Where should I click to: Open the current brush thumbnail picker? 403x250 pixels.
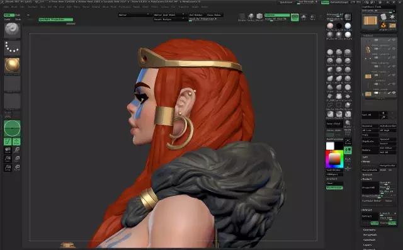12,30
